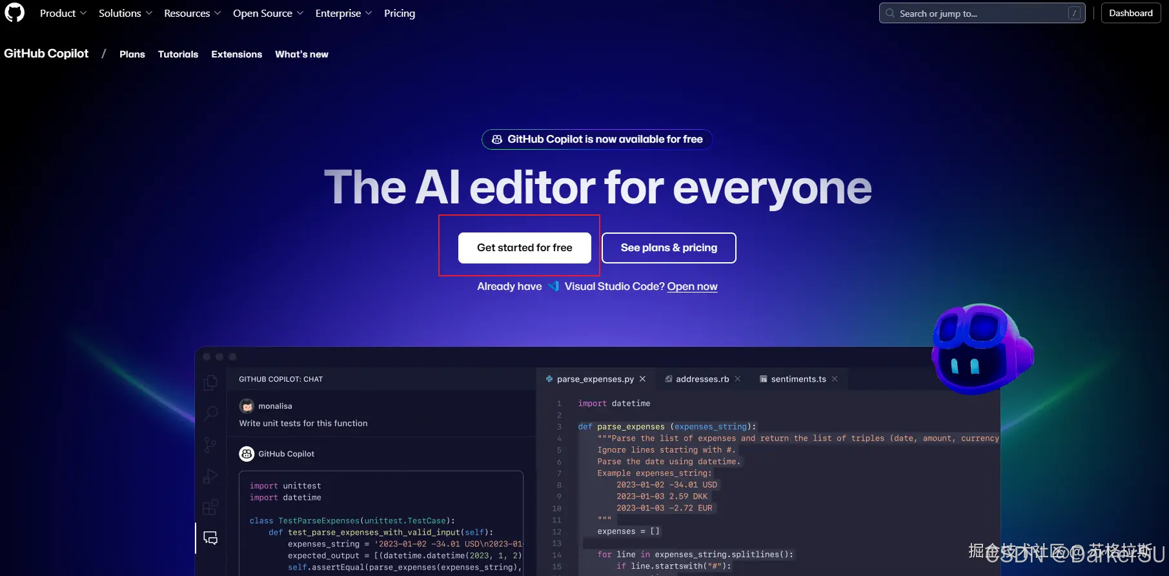Open the Extensions sub-navigation item

coord(237,54)
